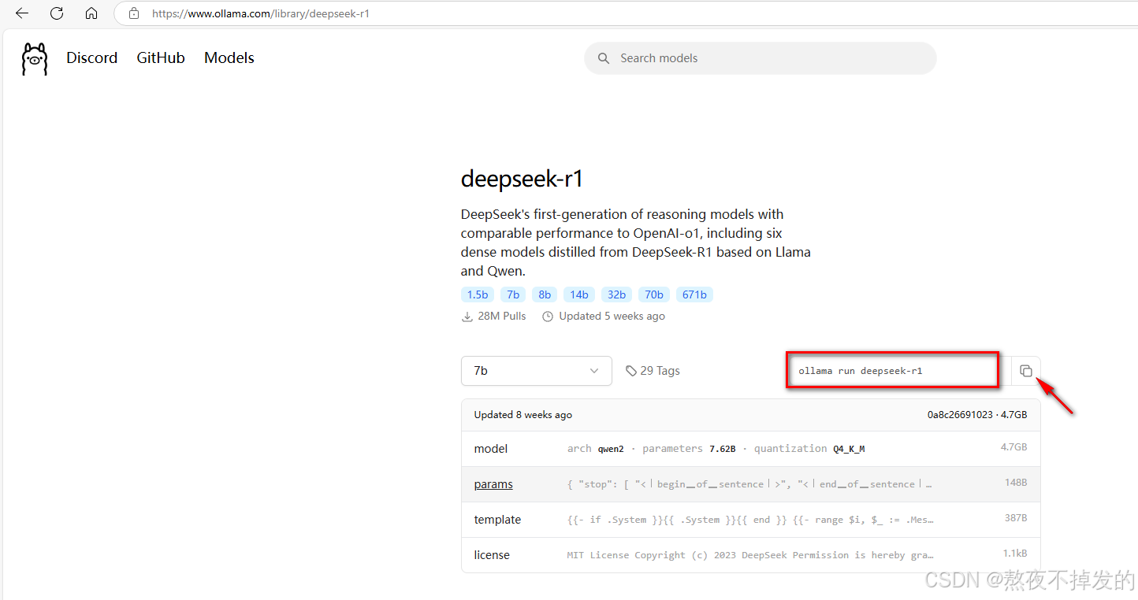
Task: Open the params file row
Action: click(750, 484)
